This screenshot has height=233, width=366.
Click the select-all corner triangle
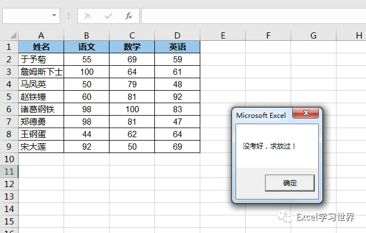13,35
